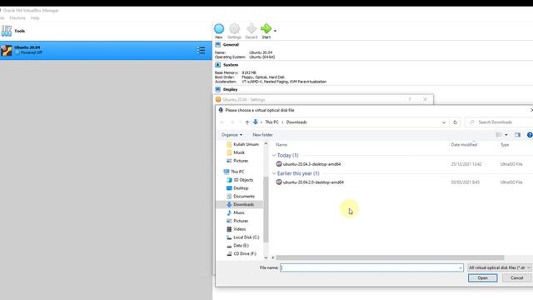Image resolution: width=533 pixels, height=300 pixels.
Task: Refresh the Downloads folder view
Action: coord(456,122)
